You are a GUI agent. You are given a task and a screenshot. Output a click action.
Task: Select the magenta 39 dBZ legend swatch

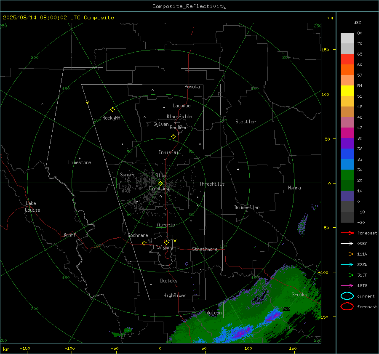click(347, 133)
